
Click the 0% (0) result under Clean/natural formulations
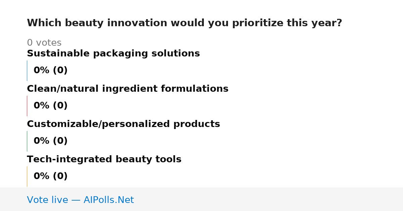tap(51, 105)
